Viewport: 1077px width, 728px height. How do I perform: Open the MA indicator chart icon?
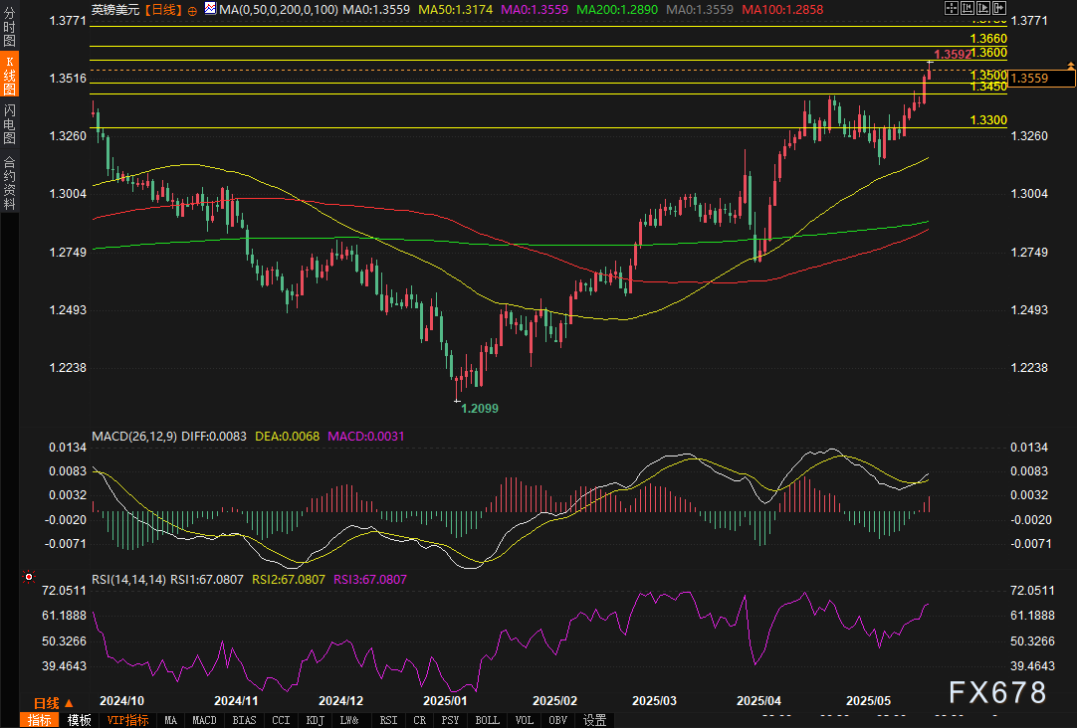click(209, 9)
